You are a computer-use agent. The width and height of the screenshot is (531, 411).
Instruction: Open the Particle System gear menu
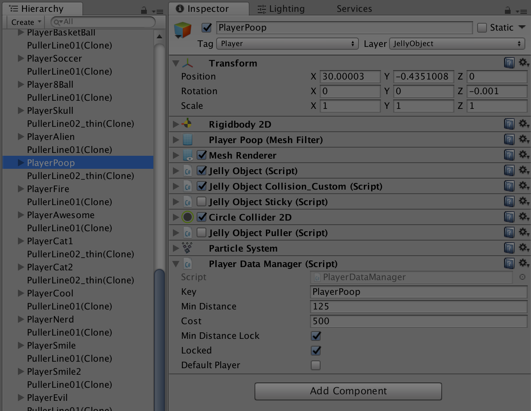pyautogui.click(x=524, y=247)
